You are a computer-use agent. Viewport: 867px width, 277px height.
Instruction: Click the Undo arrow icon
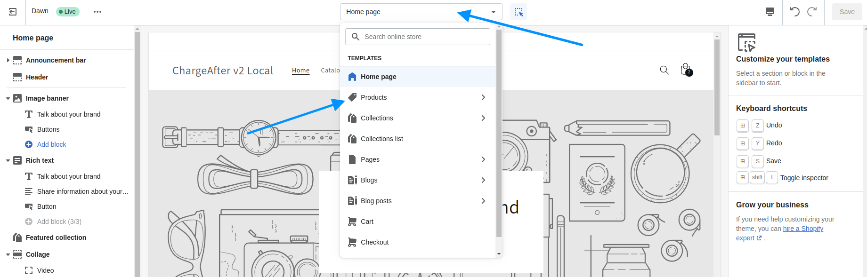pos(795,12)
